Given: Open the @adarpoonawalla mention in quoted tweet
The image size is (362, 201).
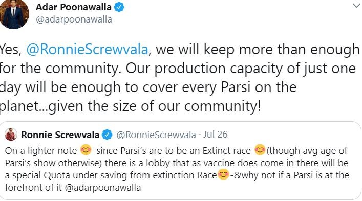Looking at the screenshot, I should coord(103,187).
